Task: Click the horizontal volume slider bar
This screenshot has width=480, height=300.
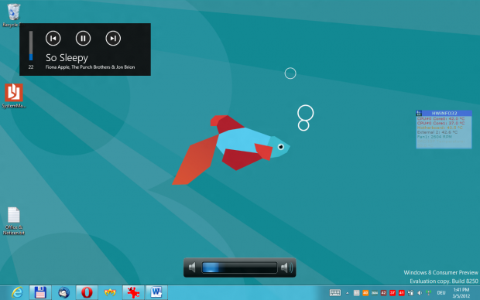Action: tap(239, 268)
